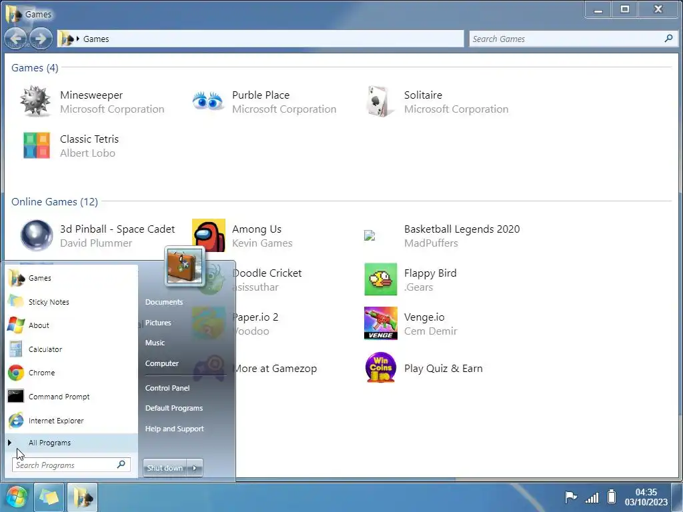683x512 pixels.
Task: Expand the address bar breadcrumb arrow before Games
Action: [78, 39]
